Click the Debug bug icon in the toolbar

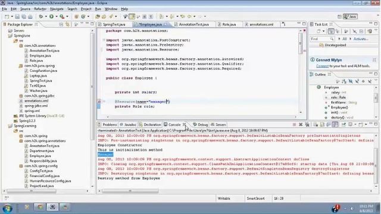point(41,17)
